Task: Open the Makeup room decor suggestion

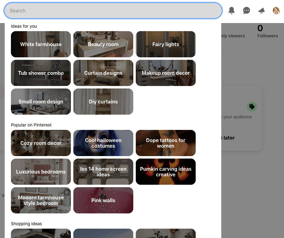Action: tap(166, 73)
